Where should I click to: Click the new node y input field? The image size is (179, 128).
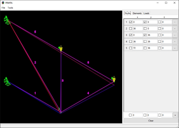tap(152, 115)
